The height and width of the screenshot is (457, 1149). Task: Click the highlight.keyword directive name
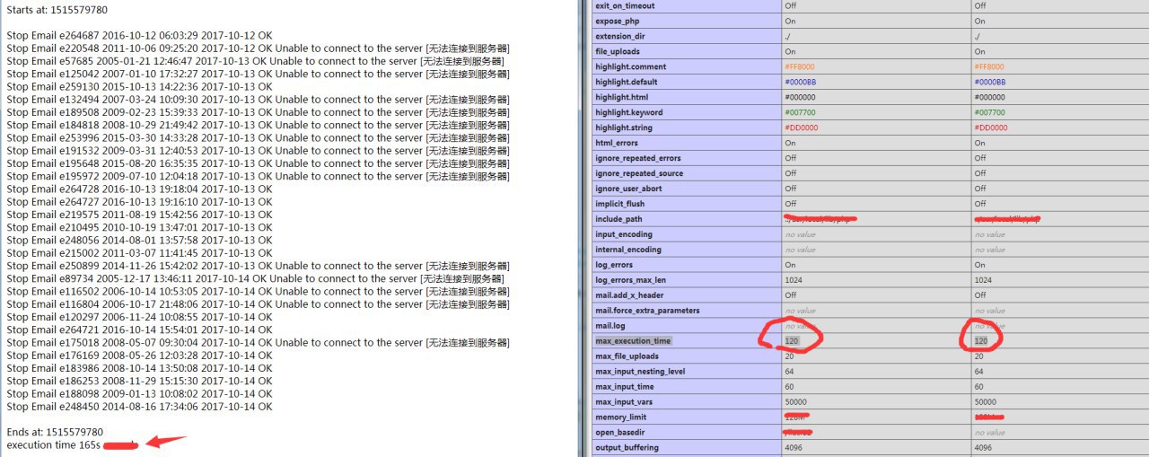[628, 112]
